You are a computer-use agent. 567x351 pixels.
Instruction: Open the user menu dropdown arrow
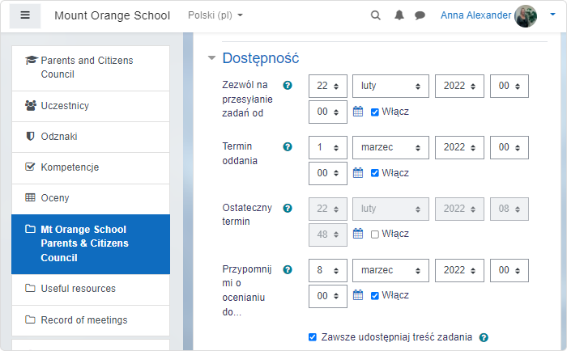coord(552,15)
